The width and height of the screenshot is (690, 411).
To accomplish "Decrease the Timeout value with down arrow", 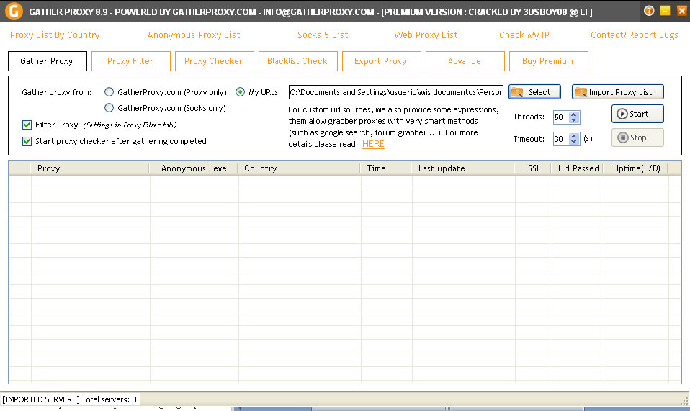I will [x=573, y=142].
